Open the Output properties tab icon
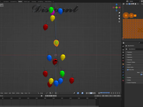Image resolution: width=143 pixels, height=107 pixels. [123, 52]
